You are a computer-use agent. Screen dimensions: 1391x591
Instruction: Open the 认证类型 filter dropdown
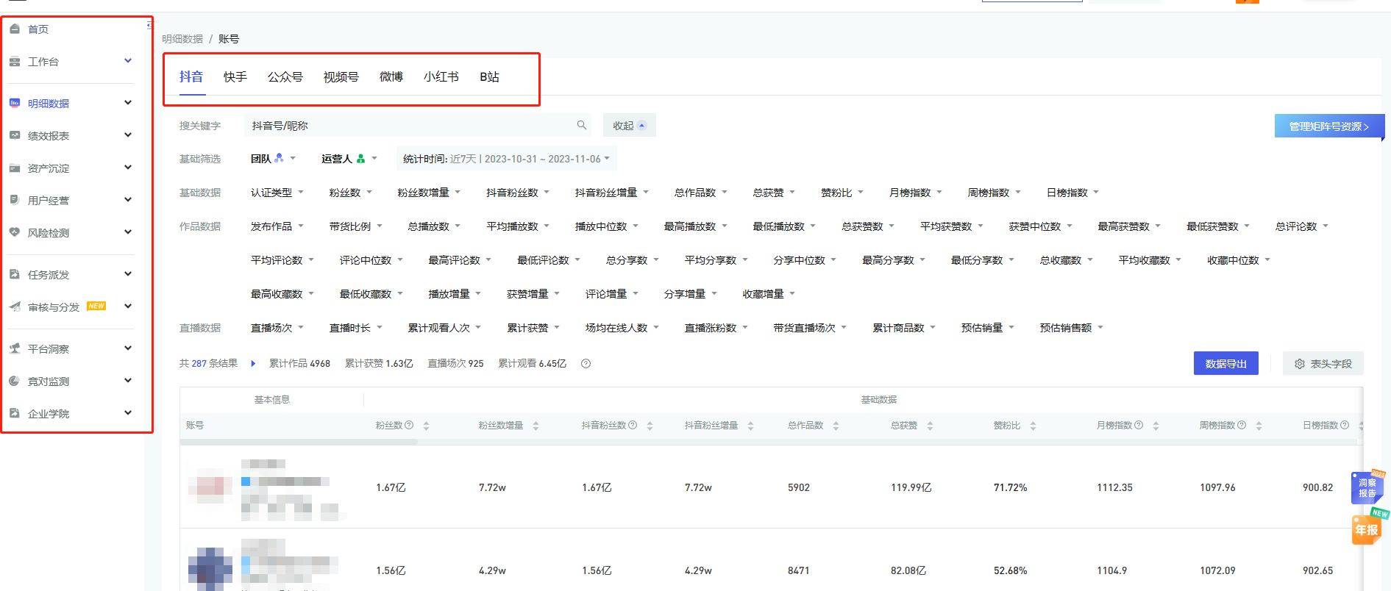(x=277, y=193)
